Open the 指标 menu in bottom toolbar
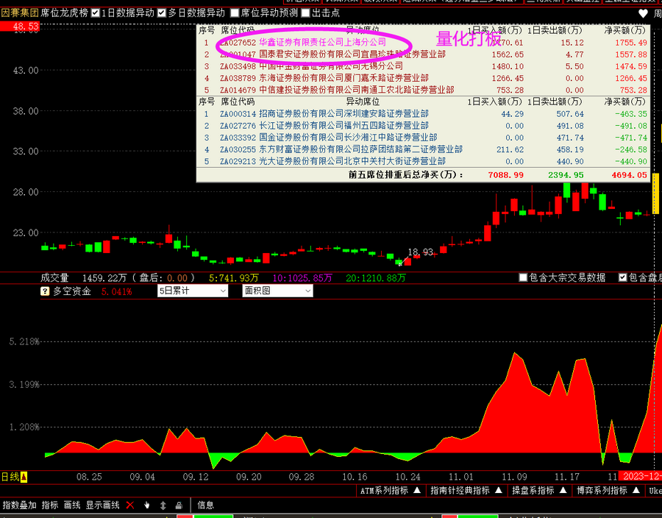 (x=50, y=505)
